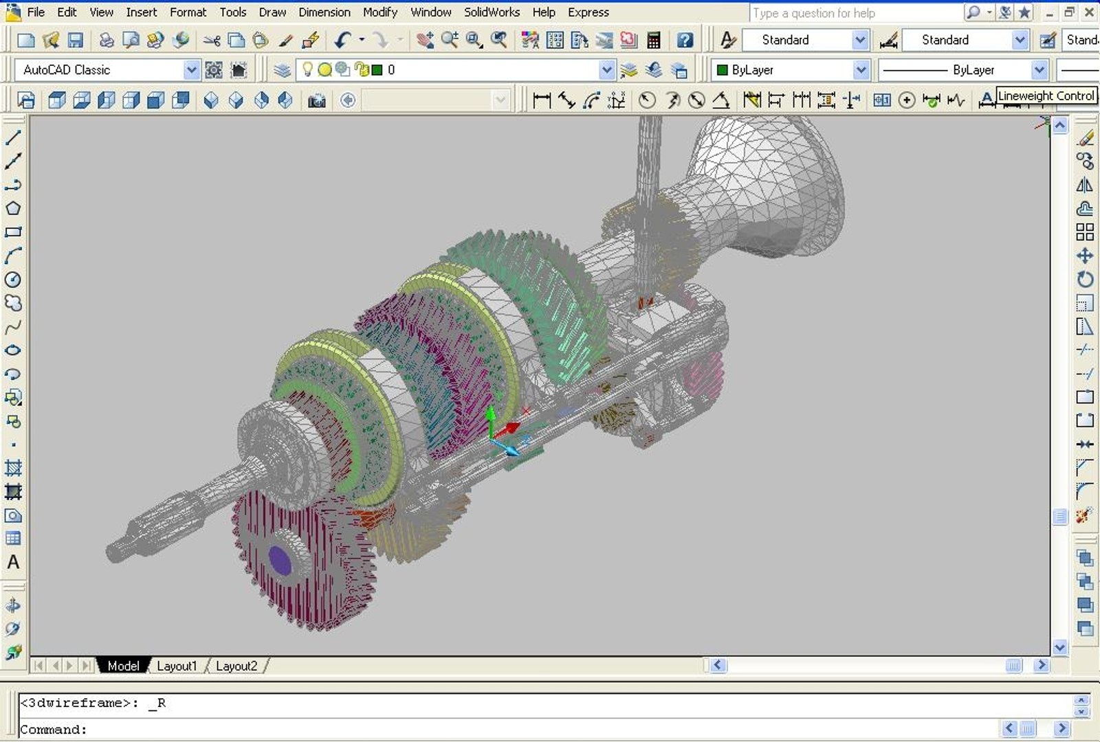1100x742 pixels.
Task: Open the AutoCAD Classic workspace dropdown
Action: click(x=191, y=69)
